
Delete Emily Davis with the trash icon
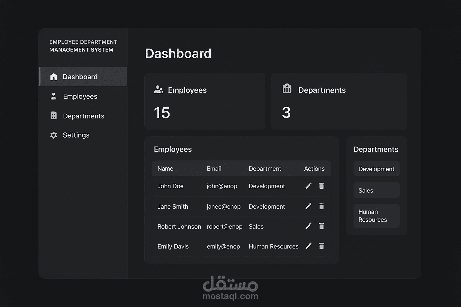point(321,246)
